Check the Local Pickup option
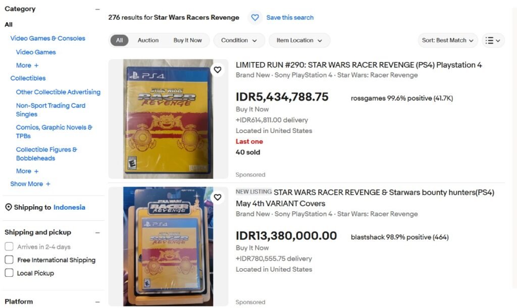The image size is (517, 308). tap(9, 273)
